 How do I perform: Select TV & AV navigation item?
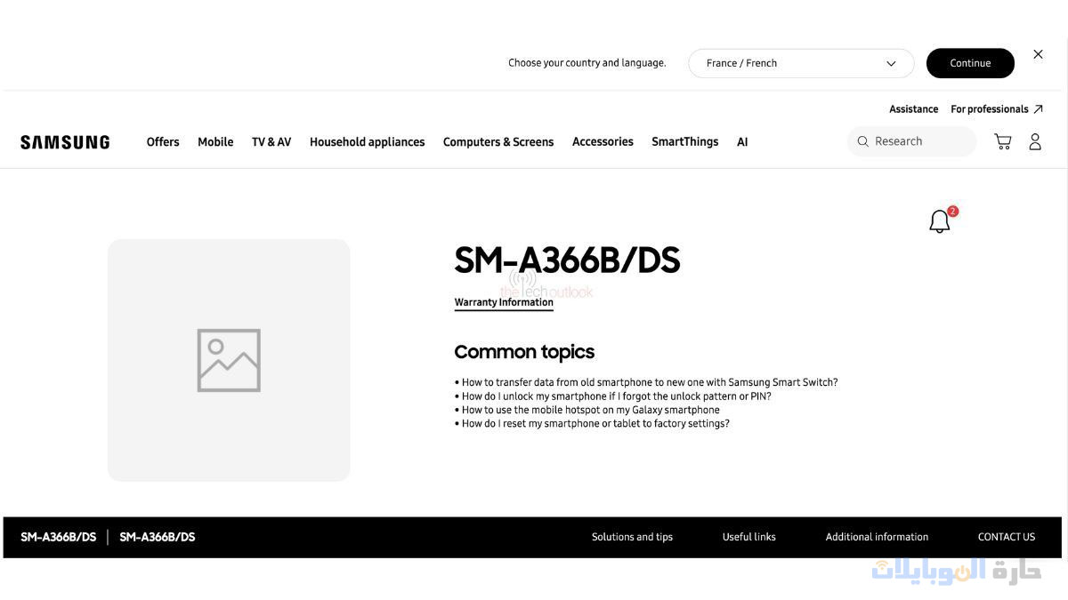click(271, 142)
